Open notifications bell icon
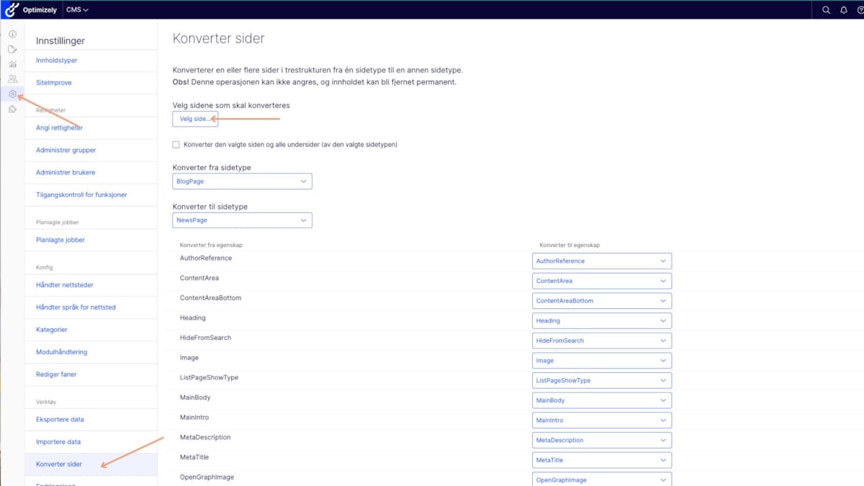 tap(844, 10)
